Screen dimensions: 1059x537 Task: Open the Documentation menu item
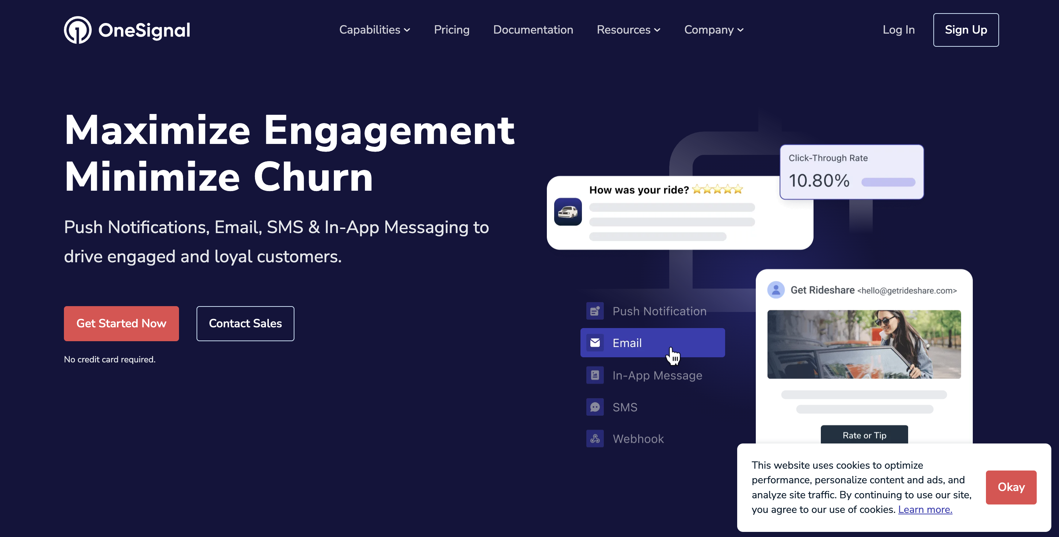click(x=533, y=30)
